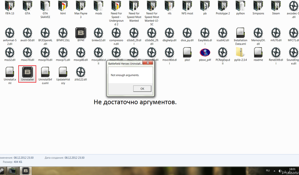Select the EasyWeb.dll file

tap(205, 36)
